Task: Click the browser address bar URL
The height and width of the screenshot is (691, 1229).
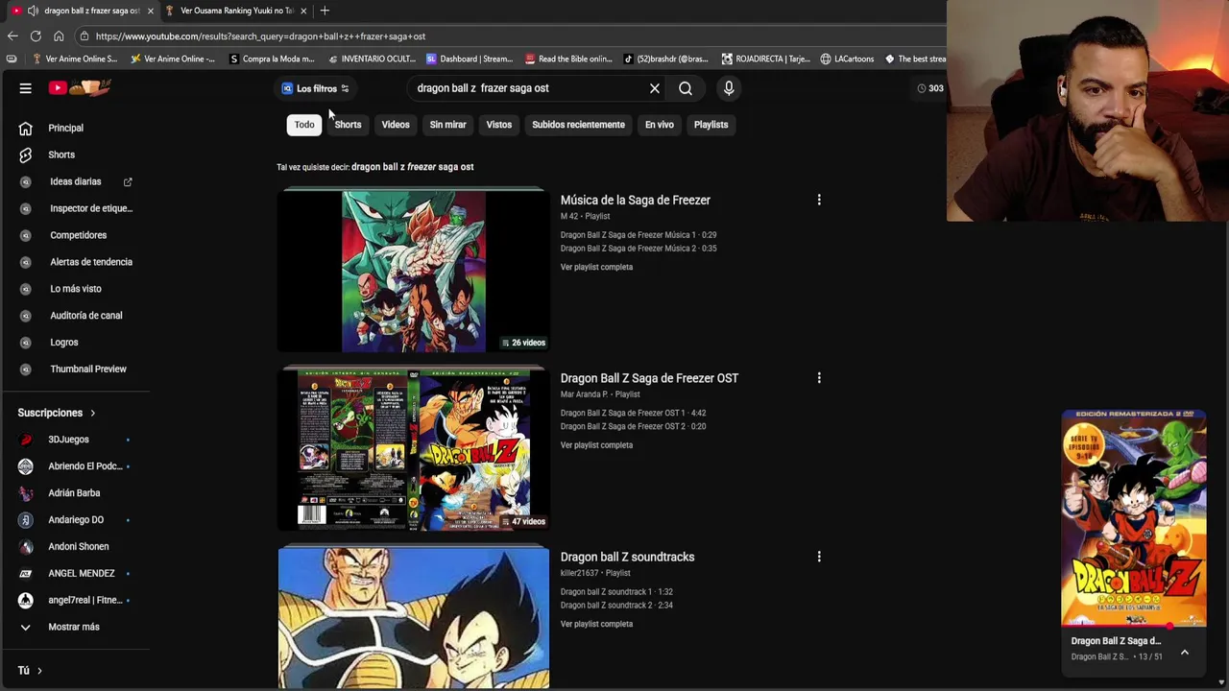Action: tap(260, 36)
